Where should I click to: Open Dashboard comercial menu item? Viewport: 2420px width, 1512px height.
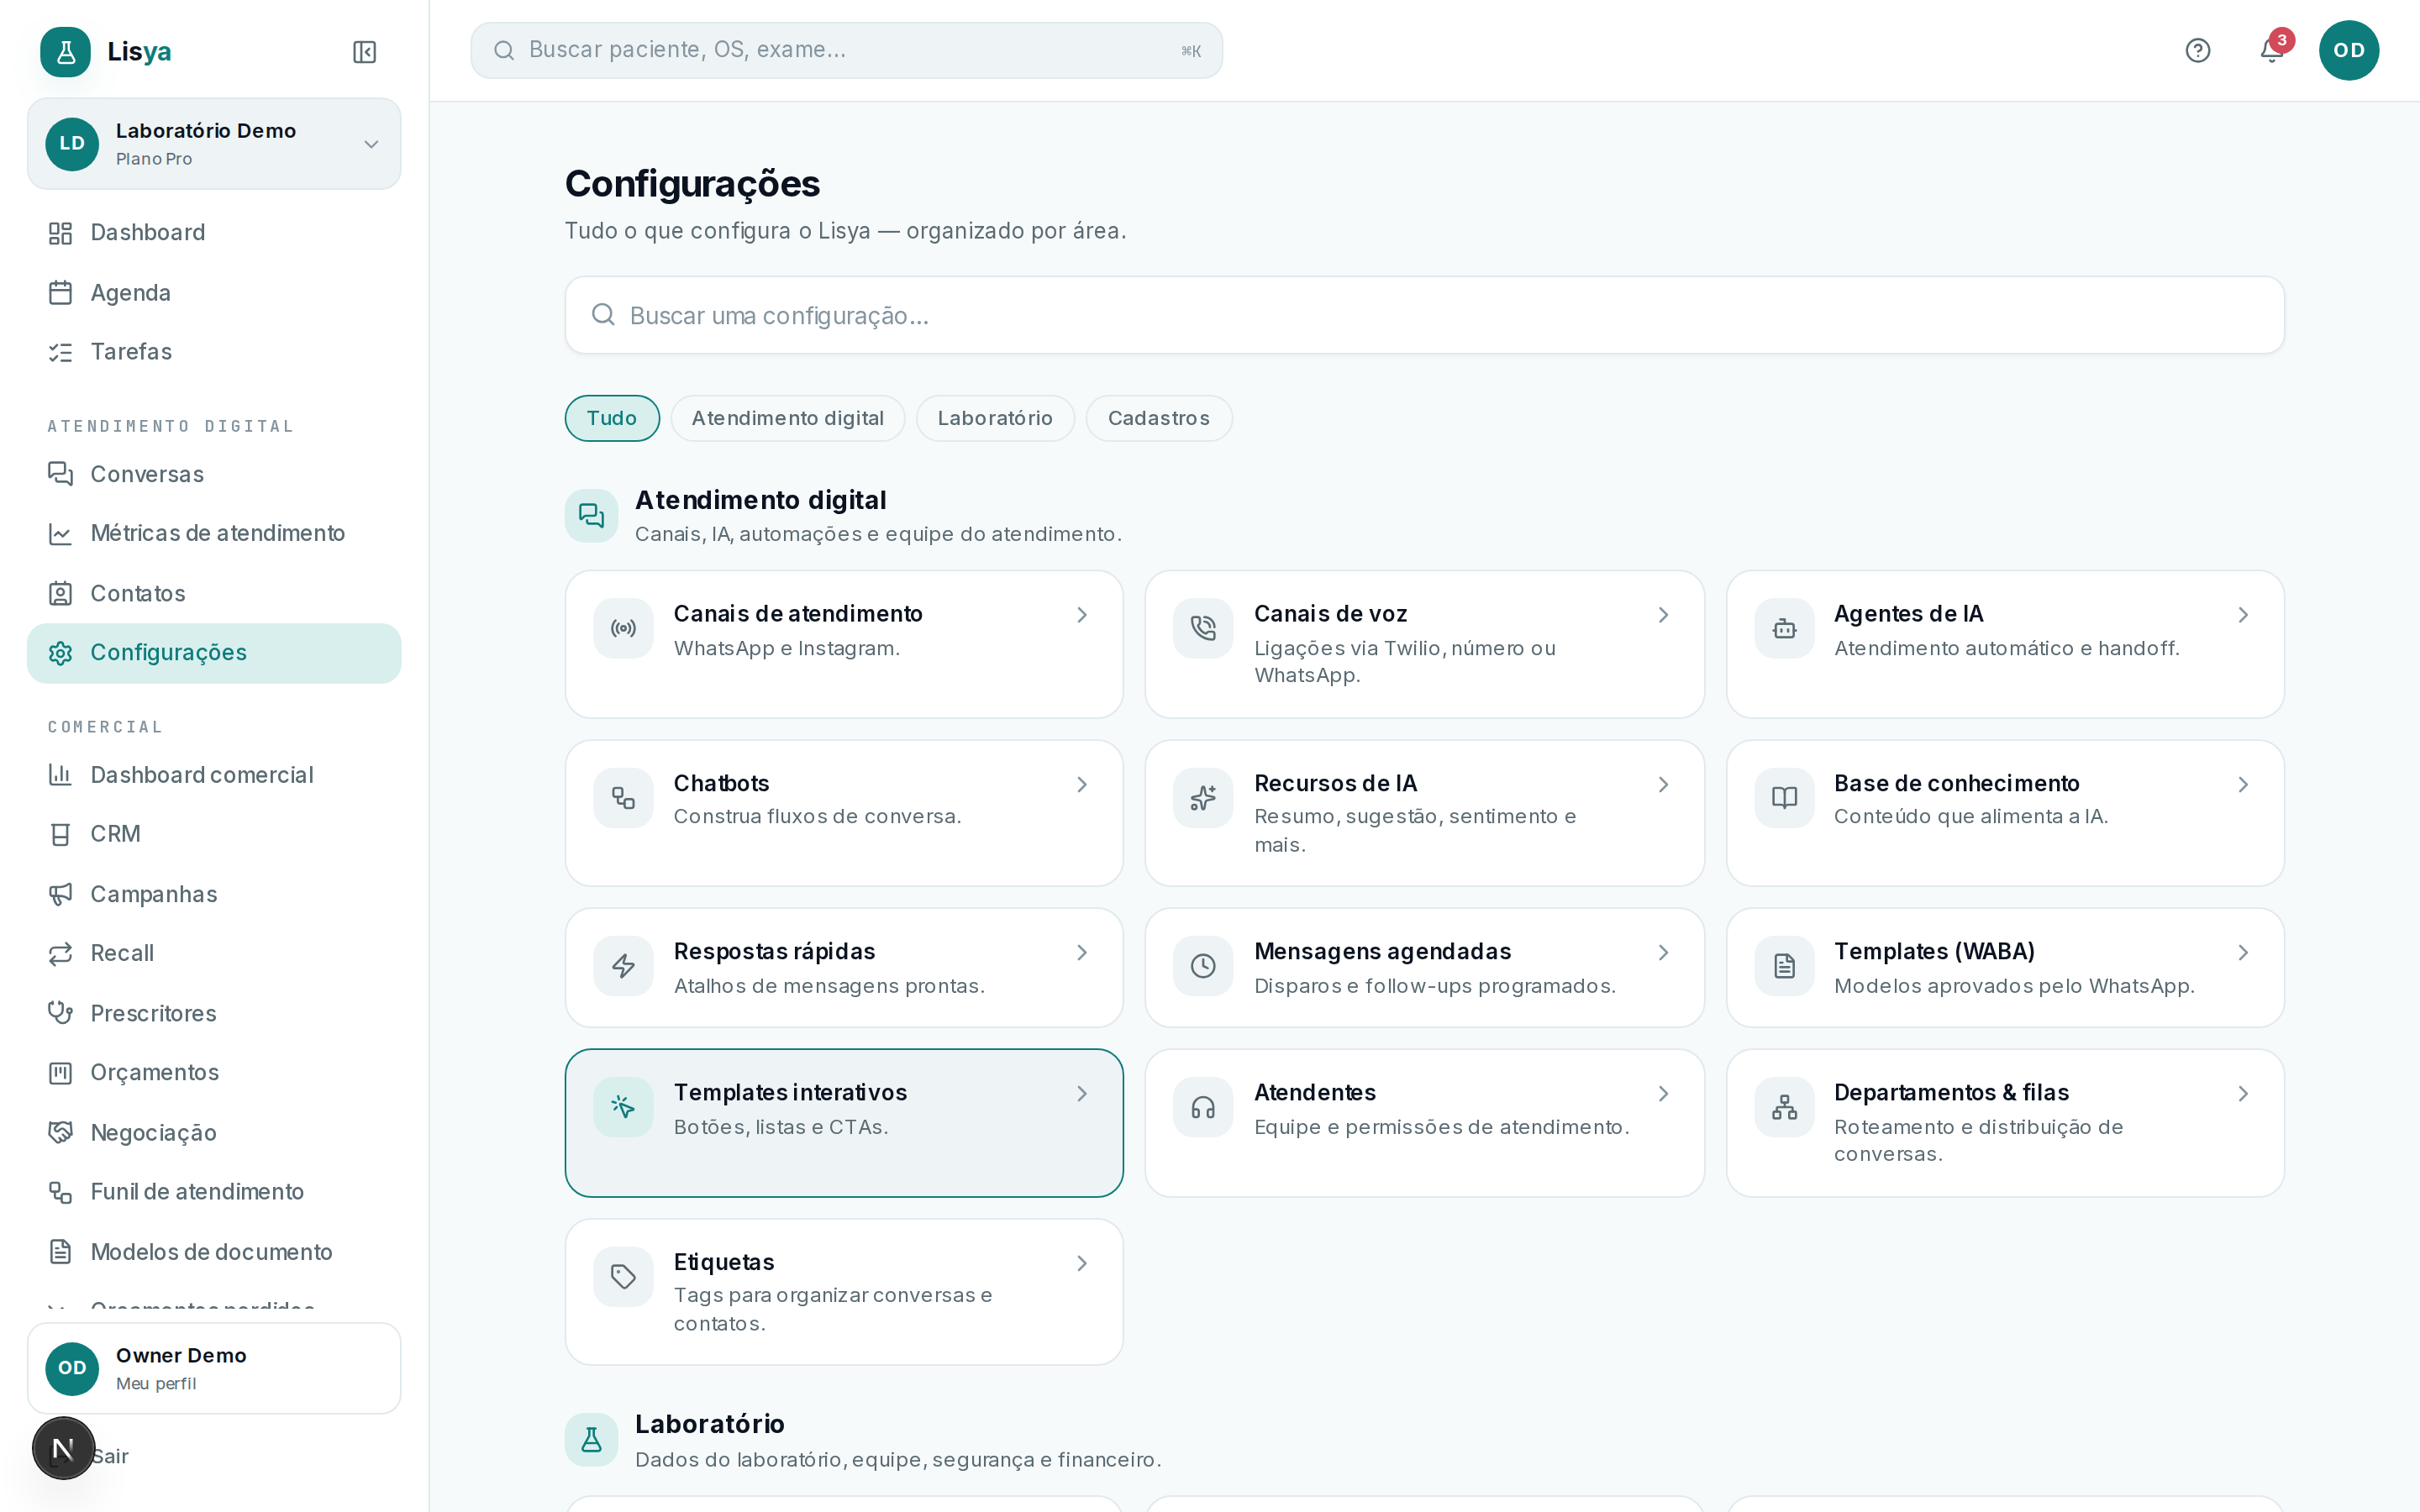click(x=214, y=775)
